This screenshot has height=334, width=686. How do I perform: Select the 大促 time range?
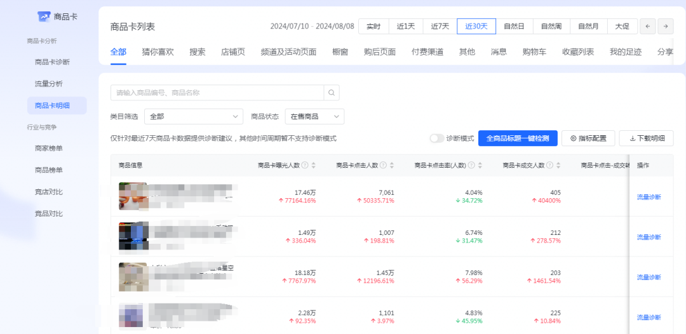[x=622, y=26]
